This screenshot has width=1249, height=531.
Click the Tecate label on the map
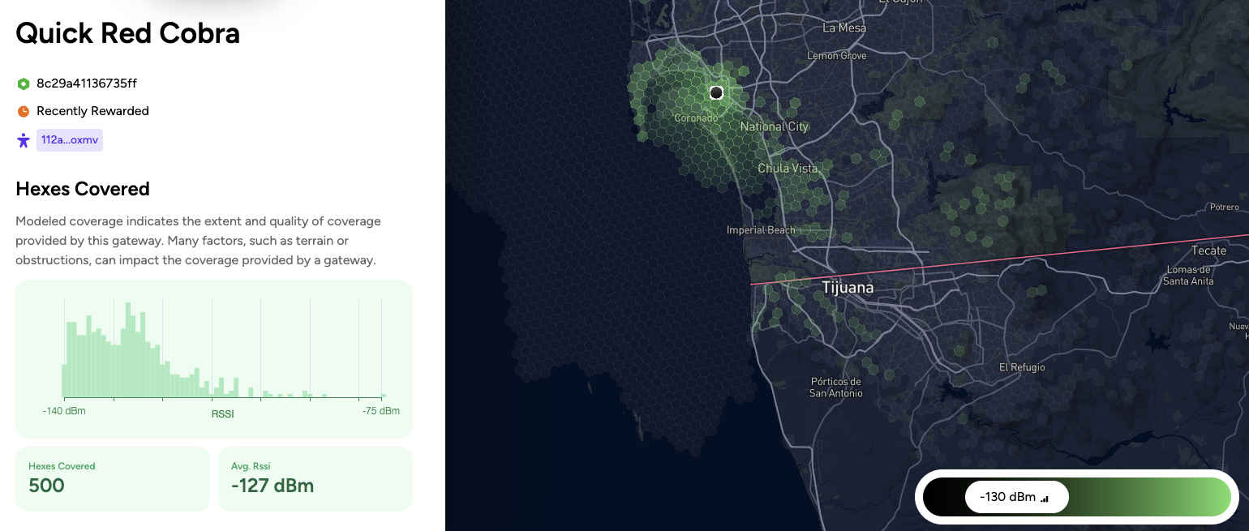click(1208, 251)
